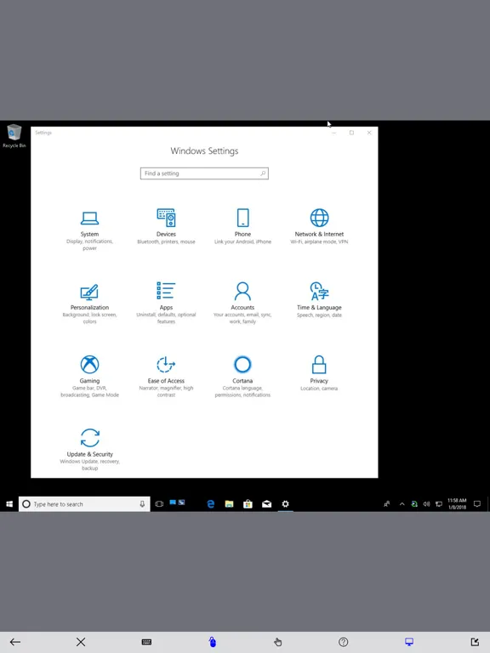Click the back arrow in the bottom toolbar
Viewport: 490px width, 653px height.
[x=15, y=642]
